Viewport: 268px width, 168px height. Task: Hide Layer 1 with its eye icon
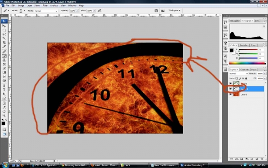coord(230,95)
